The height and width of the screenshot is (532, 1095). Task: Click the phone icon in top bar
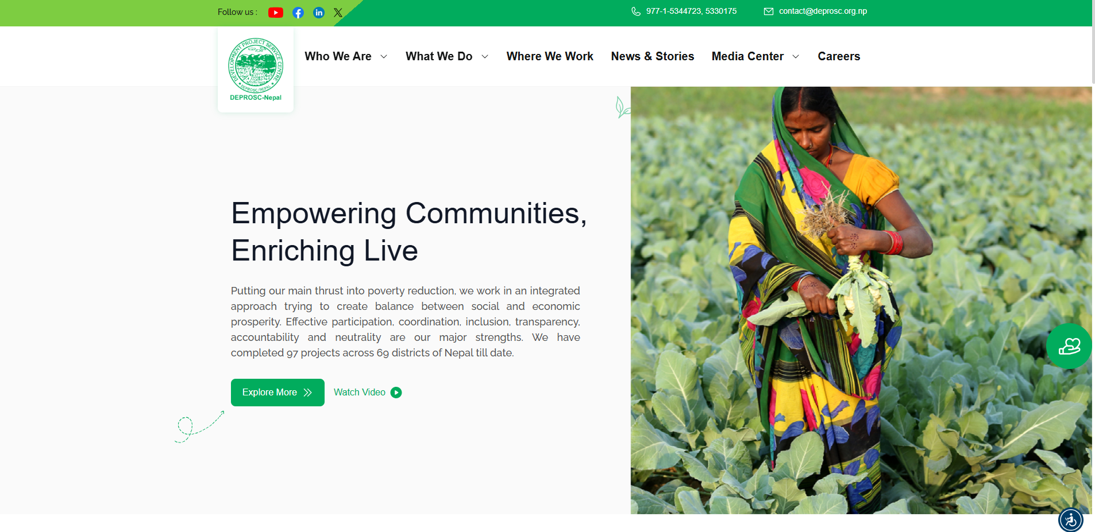click(x=635, y=11)
